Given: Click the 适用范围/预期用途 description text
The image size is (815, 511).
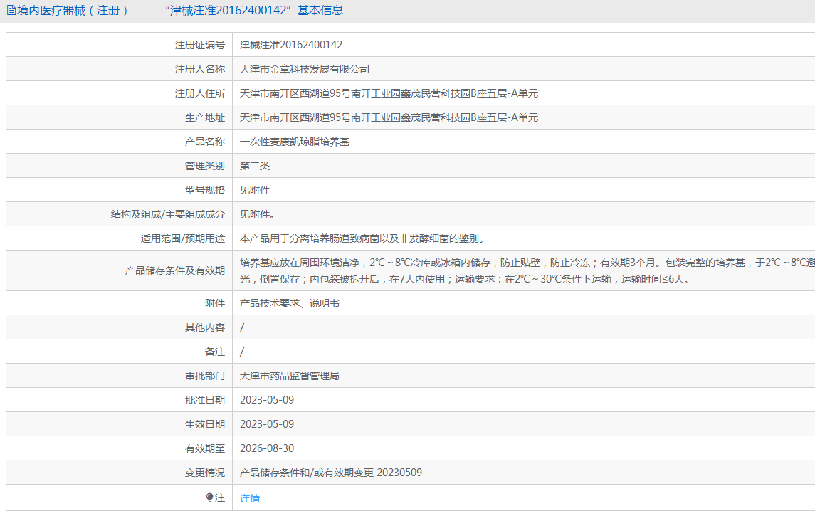Looking at the screenshot, I should pos(362,238).
